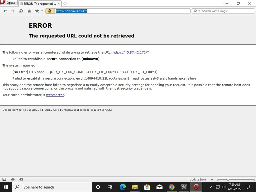
Task: Toggle the panels button in status bar
Action: pos(4,179)
